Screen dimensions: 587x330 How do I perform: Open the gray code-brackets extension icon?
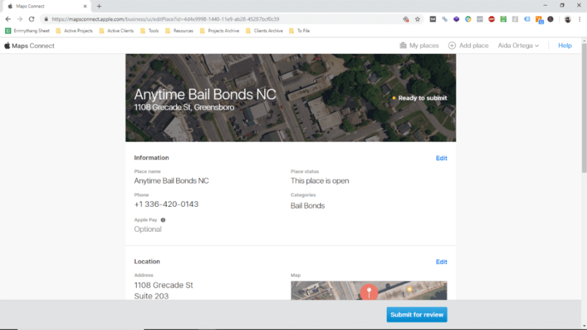tap(480, 19)
